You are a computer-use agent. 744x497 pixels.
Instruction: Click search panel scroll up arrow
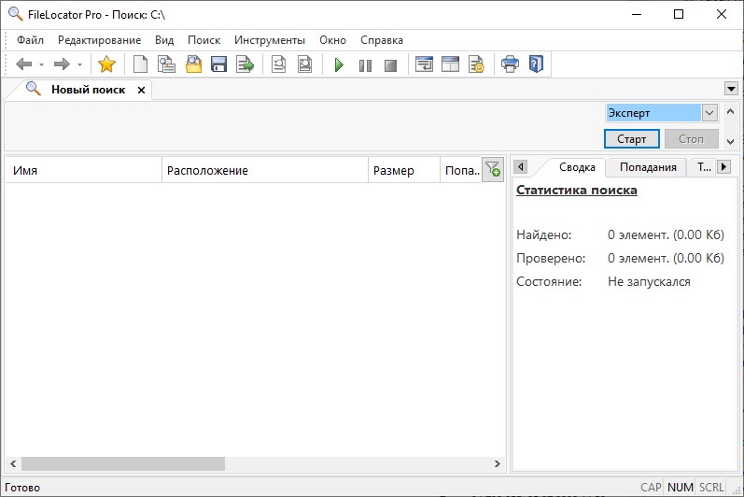point(730,112)
